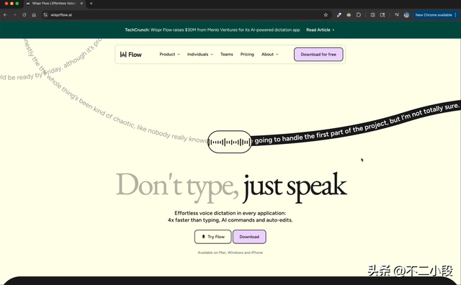This screenshot has width=461, height=285.
Task: View site information icon in address bar
Action: (x=45, y=14)
